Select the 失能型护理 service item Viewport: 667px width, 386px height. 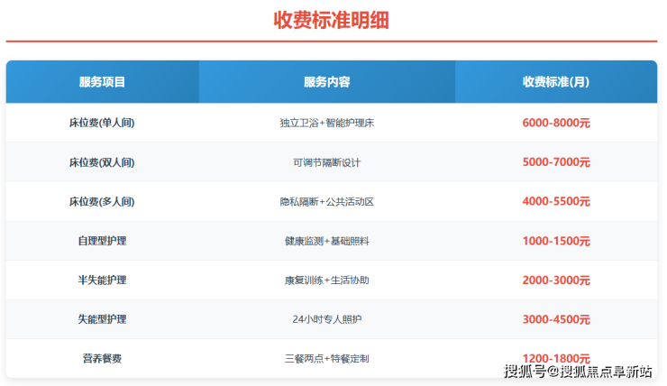pyautogui.click(x=102, y=319)
